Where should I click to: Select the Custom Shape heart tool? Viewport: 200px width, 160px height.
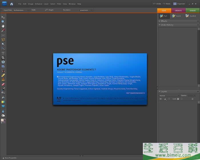tap(3, 106)
